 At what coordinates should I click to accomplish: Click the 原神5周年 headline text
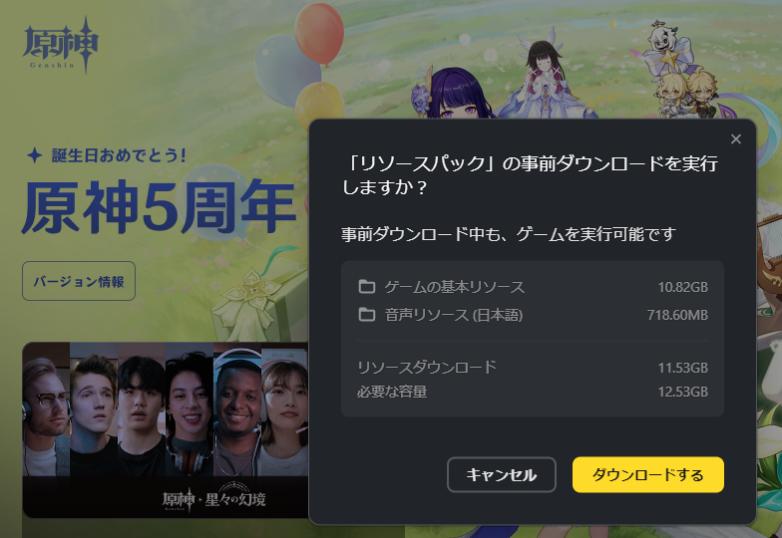pyautogui.click(x=159, y=207)
